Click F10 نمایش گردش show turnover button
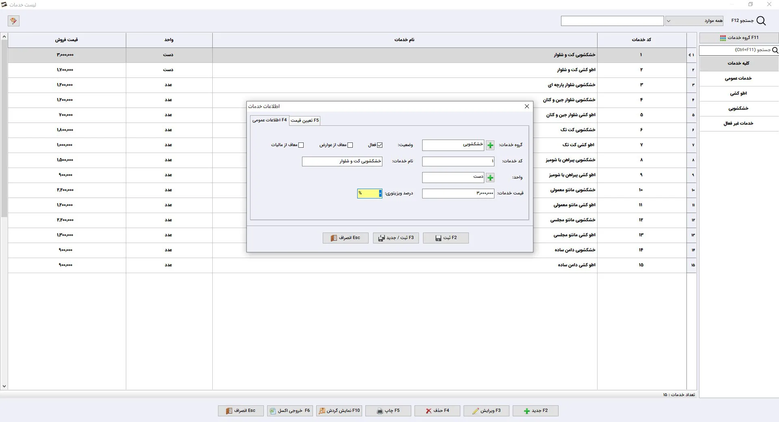779x422 pixels. [x=339, y=411]
